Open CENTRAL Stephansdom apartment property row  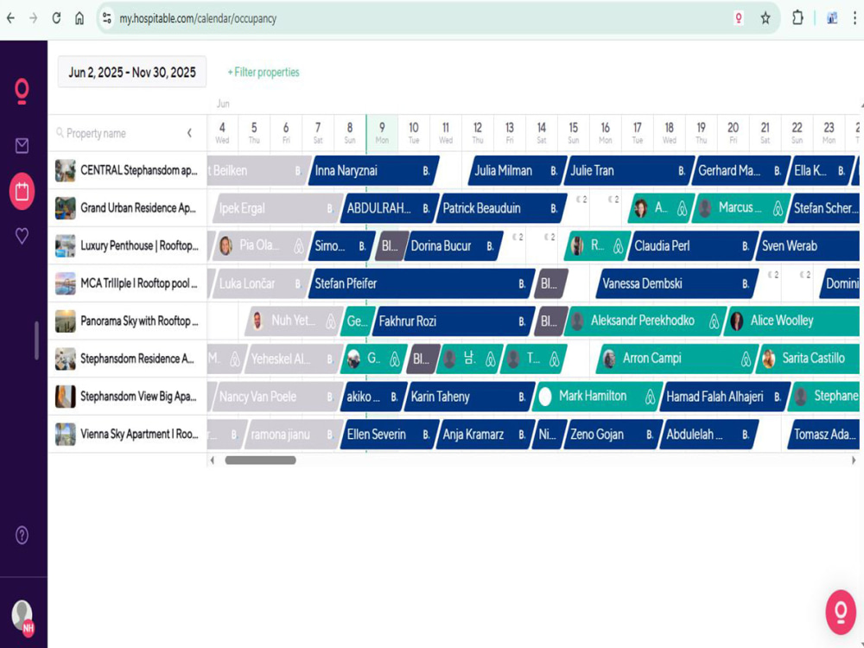pos(127,170)
